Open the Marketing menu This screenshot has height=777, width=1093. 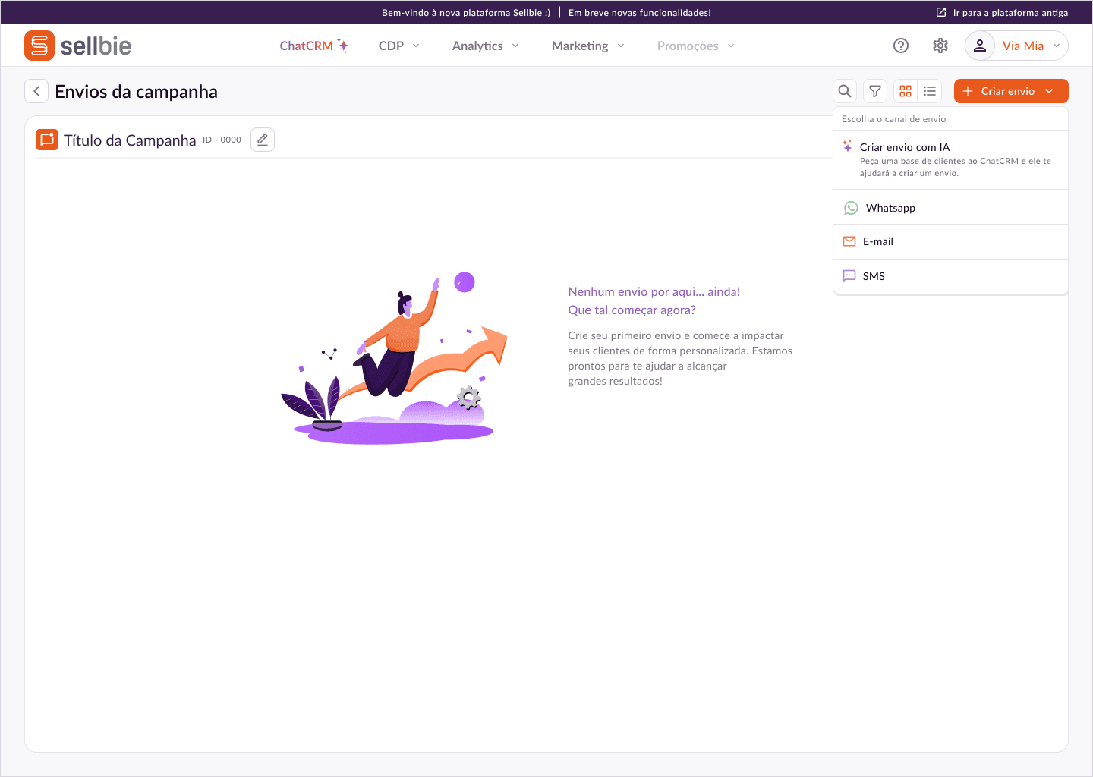588,46
